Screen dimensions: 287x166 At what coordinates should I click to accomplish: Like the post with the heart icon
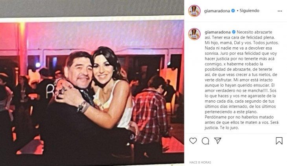[x=193, y=141]
